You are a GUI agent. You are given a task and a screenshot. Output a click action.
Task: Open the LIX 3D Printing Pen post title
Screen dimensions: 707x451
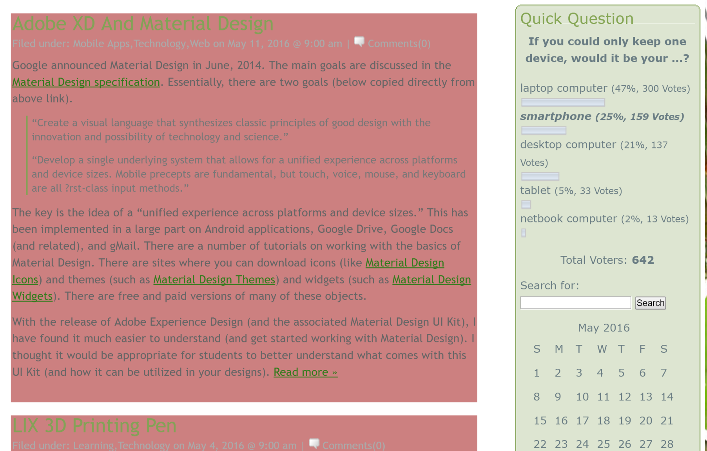pyautogui.click(x=94, y=426)
